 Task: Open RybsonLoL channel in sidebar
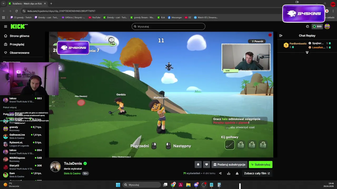click(x=22, y=144)
